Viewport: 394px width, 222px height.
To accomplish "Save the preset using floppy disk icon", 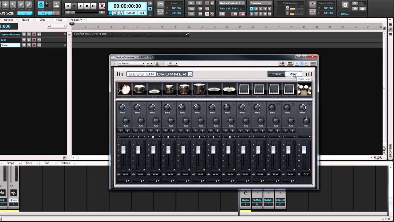I will 157,64.
